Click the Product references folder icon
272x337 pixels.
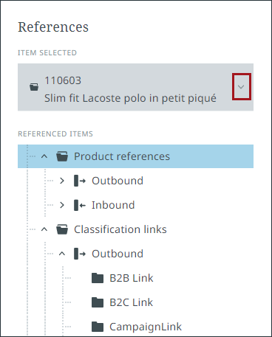pyautogui.click(x=62, y=156)
